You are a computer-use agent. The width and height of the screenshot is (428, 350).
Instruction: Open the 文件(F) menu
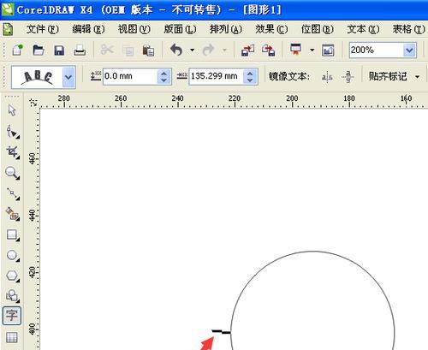(x=43, y=29)
